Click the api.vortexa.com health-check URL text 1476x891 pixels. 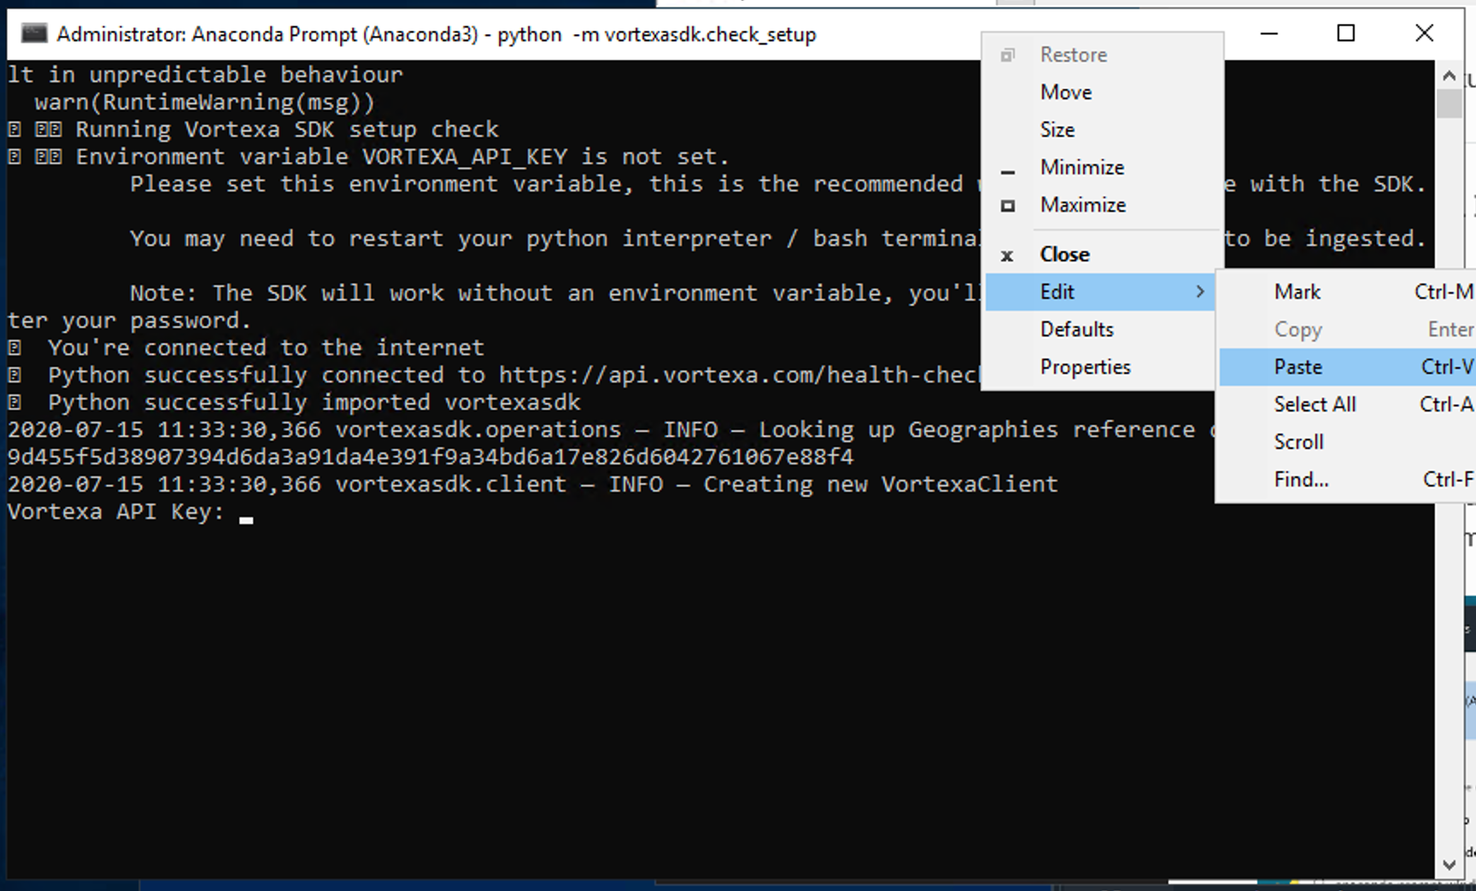click(739, 376)
